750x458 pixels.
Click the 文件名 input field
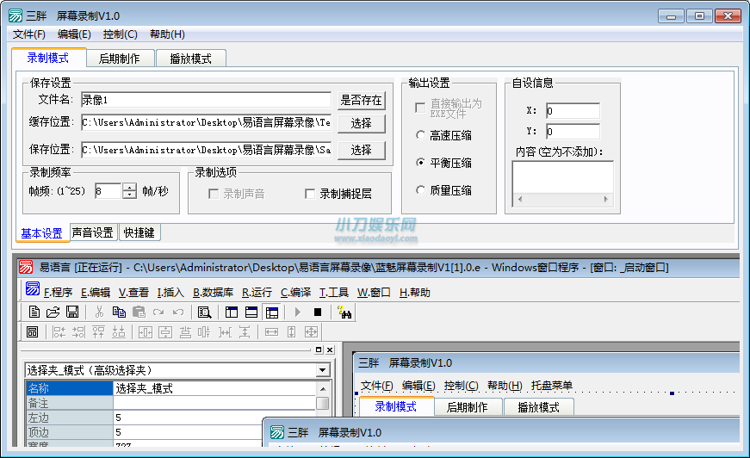(x=206, y=100)
